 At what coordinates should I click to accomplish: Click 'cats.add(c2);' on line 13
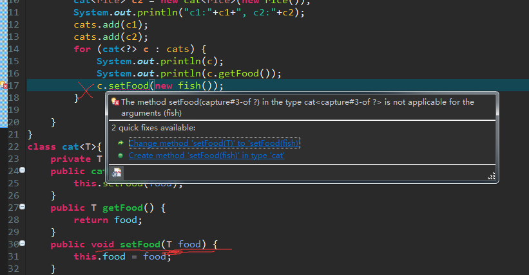(111, 37)
